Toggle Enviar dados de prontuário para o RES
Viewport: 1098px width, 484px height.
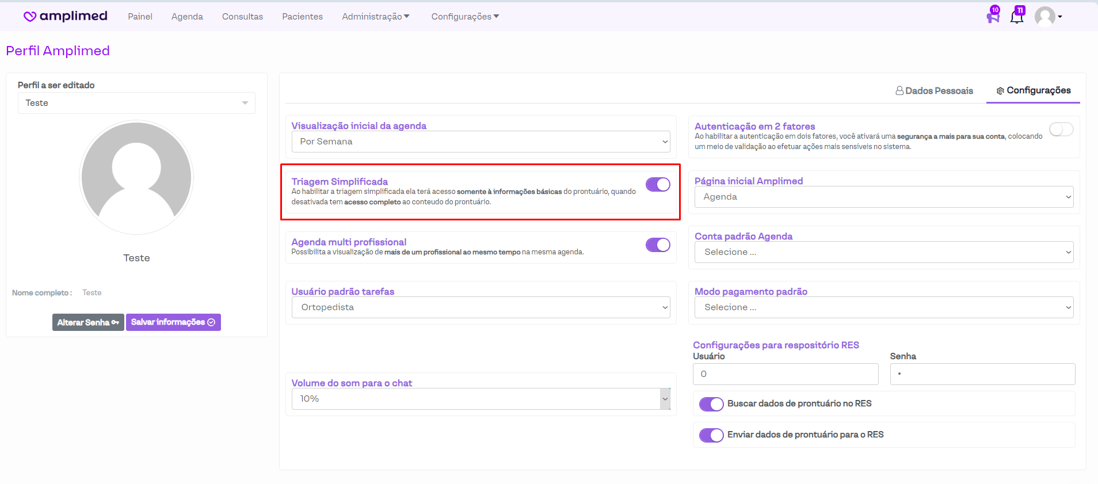(711, 435)
